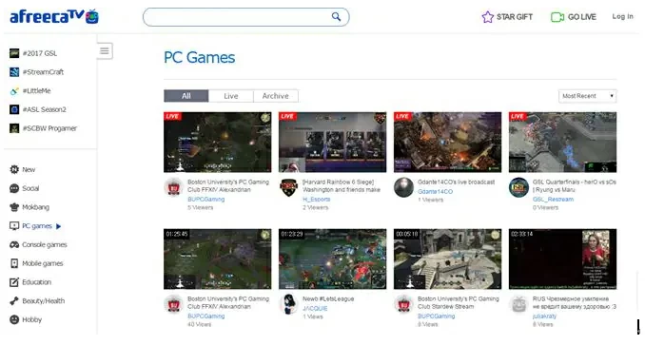The image size is (645, 345).
Task: Click the Go Live camera icon
Action: coord(557,17)
